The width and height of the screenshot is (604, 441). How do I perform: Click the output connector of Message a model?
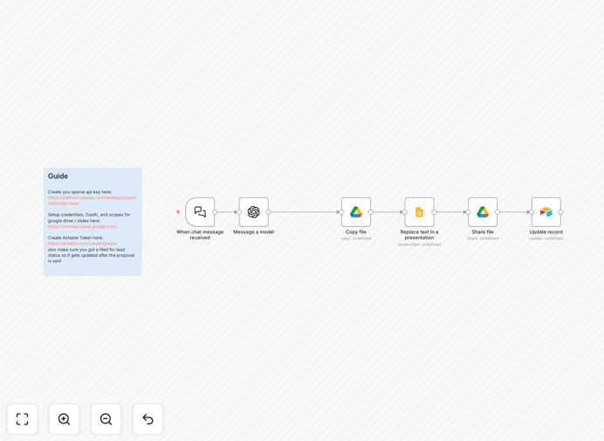pos(269,212)
